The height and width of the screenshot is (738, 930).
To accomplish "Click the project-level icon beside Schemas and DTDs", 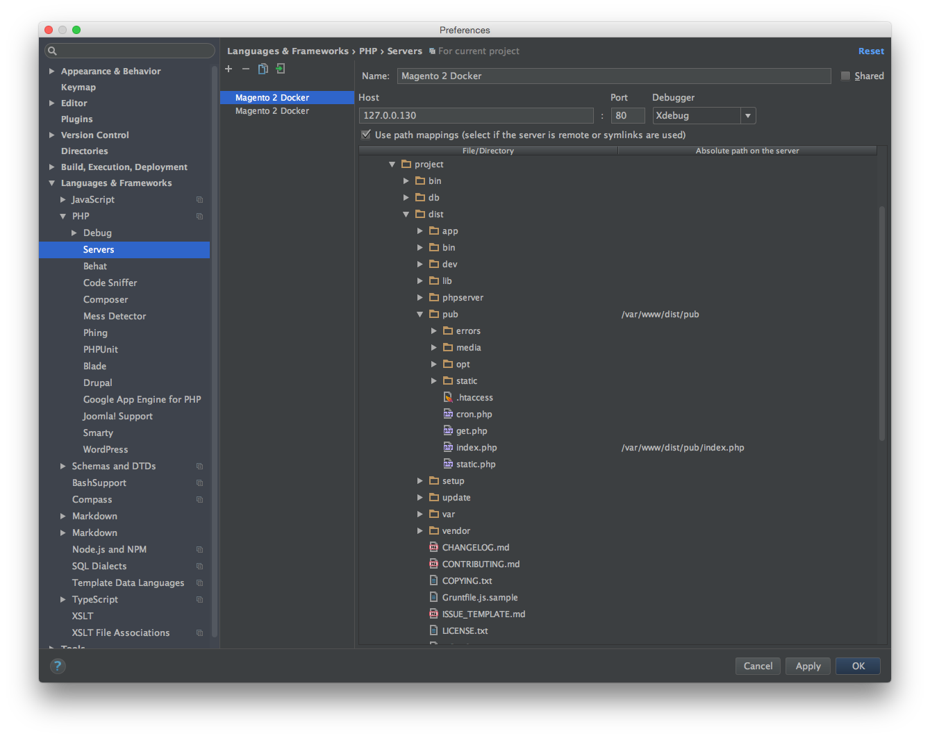I will [x=199, y=467].
